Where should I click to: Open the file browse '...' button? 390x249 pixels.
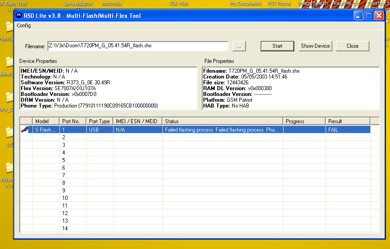click(239, 46)
